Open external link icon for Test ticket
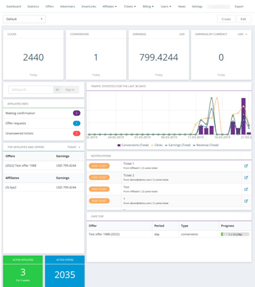Image resolution: width=255 pixels, height=287 pixels. pos(246,189)
